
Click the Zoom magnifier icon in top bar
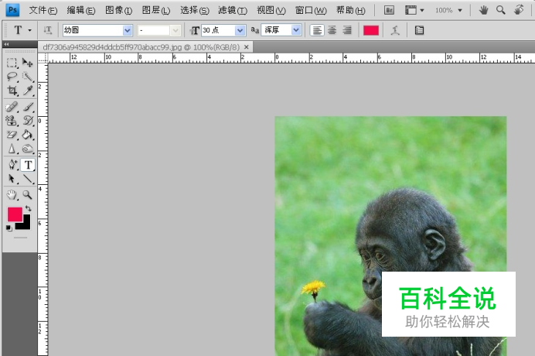[500, 10]
